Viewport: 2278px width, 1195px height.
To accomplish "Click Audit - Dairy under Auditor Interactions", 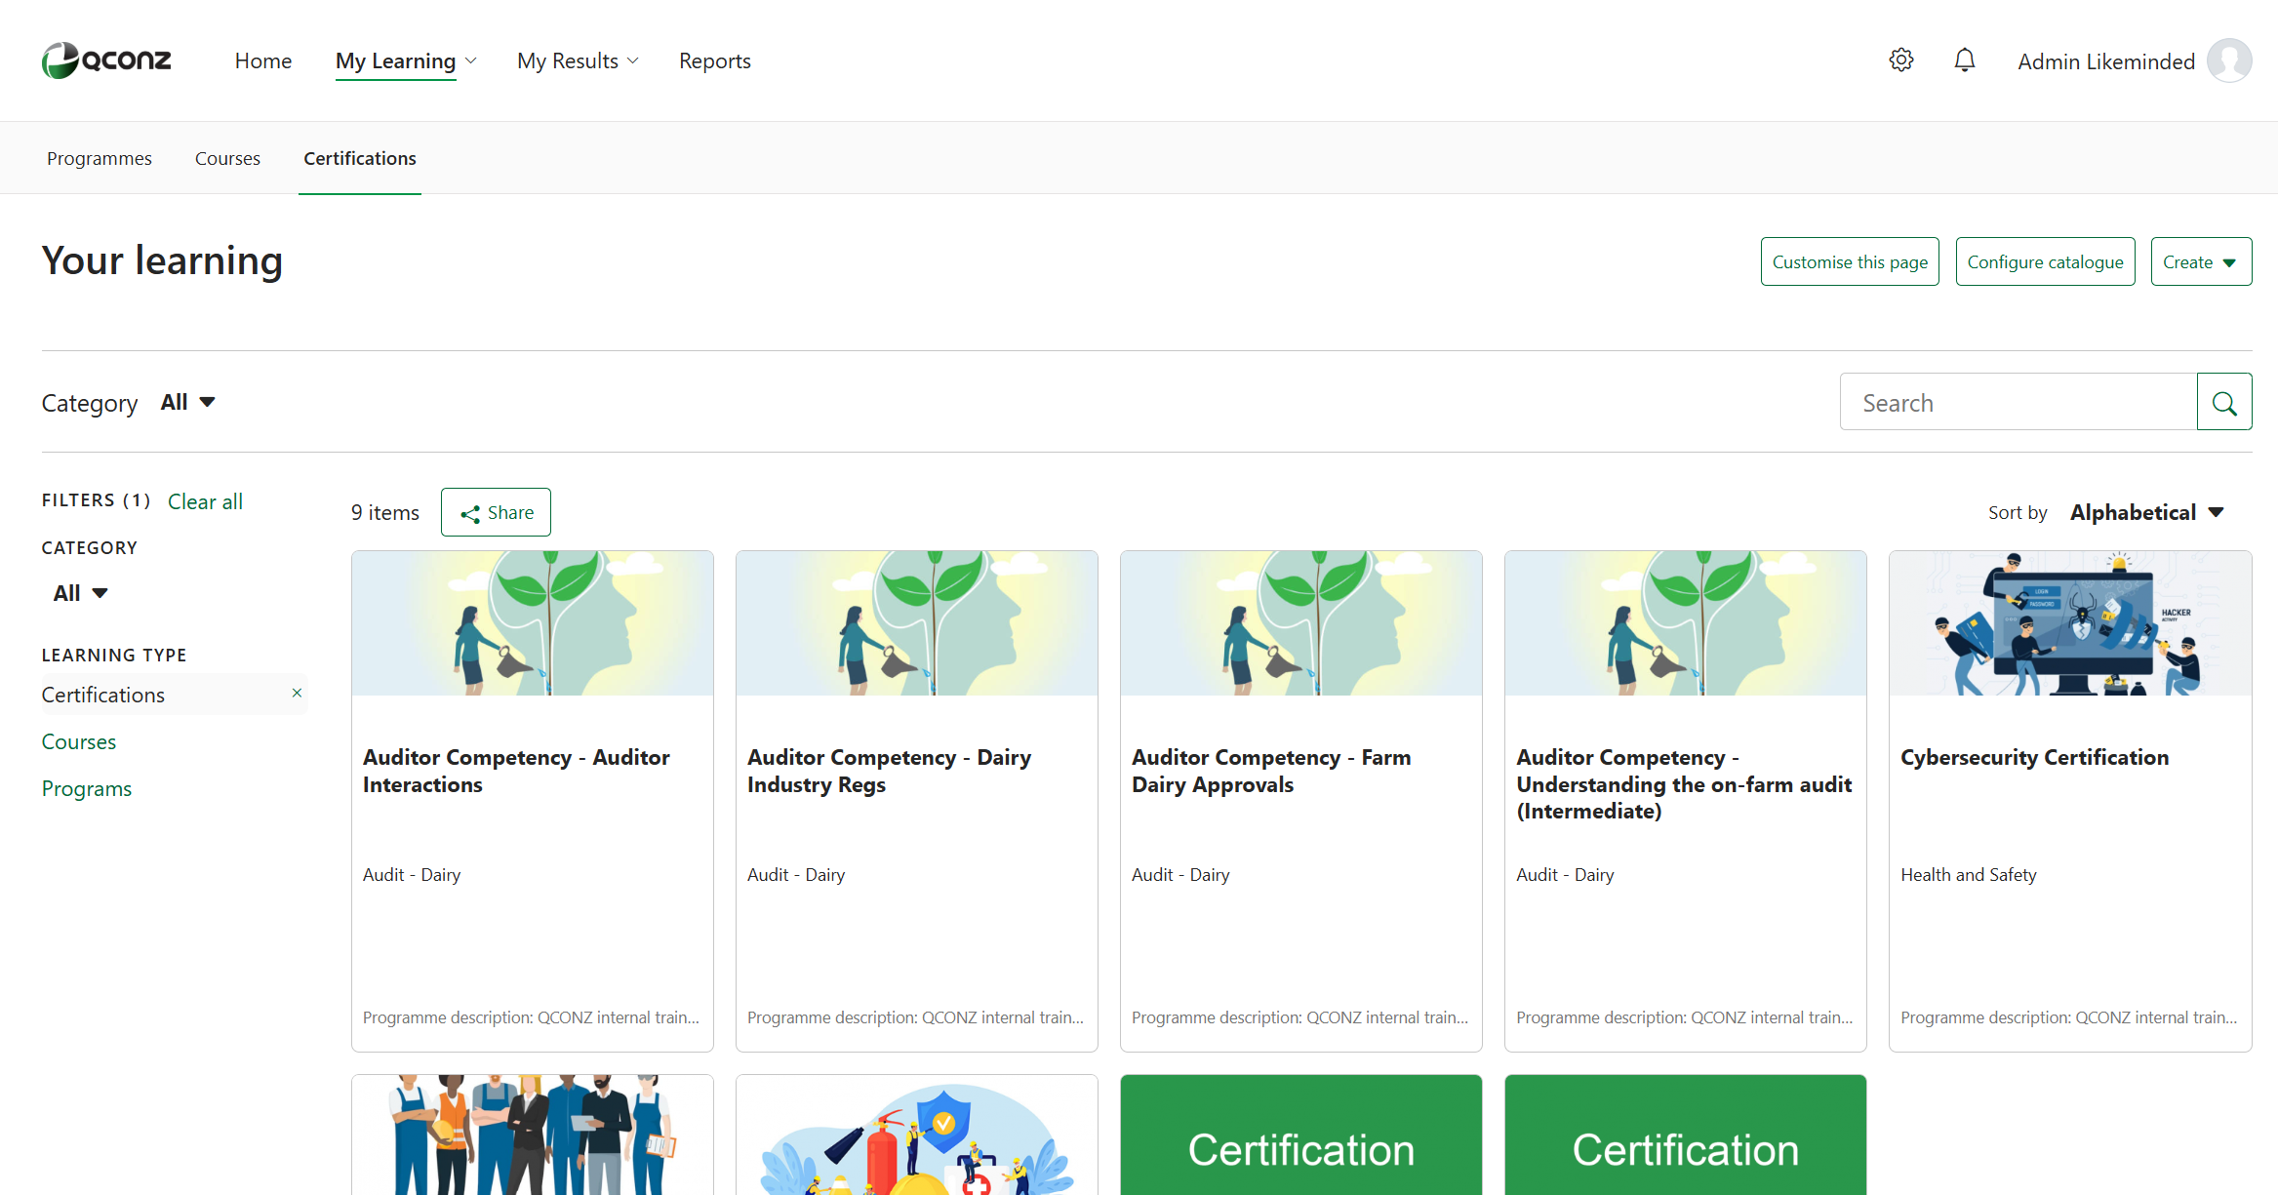I will [x=412, y=875].
